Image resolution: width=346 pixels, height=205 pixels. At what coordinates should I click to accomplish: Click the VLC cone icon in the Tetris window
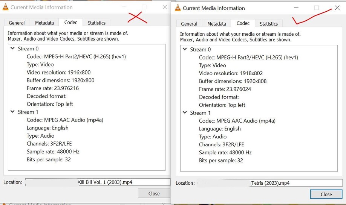pos(178,8)
